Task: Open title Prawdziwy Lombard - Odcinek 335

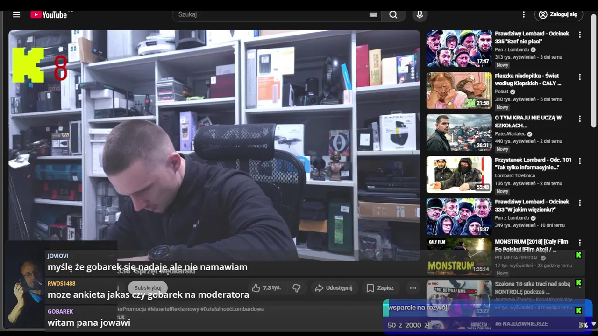Action: coord(532,38)
